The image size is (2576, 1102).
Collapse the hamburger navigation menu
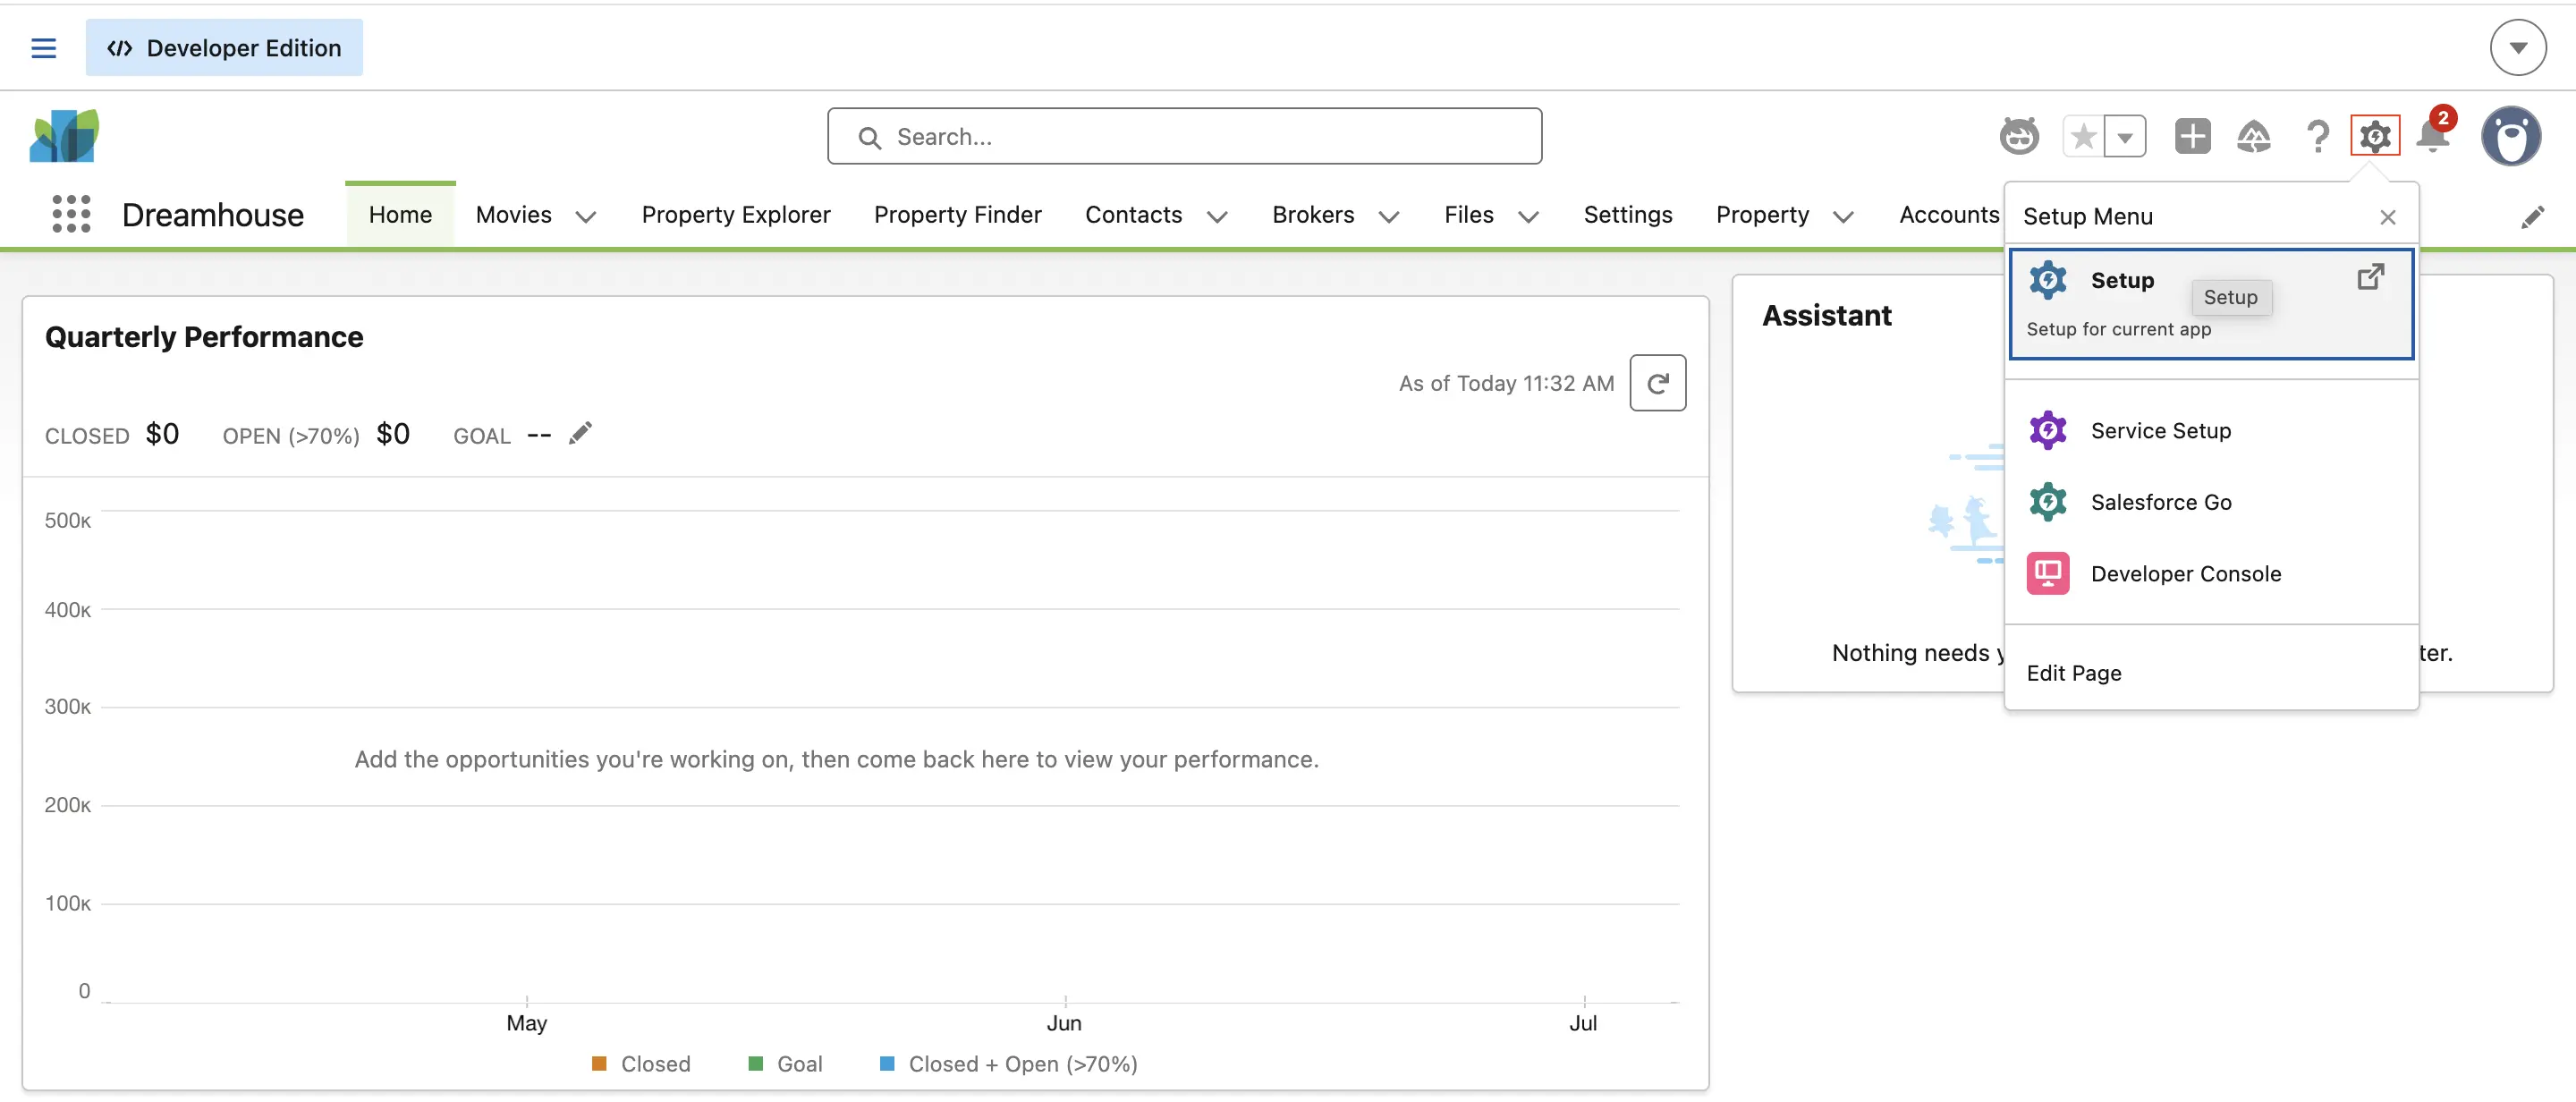coord(43,47)
